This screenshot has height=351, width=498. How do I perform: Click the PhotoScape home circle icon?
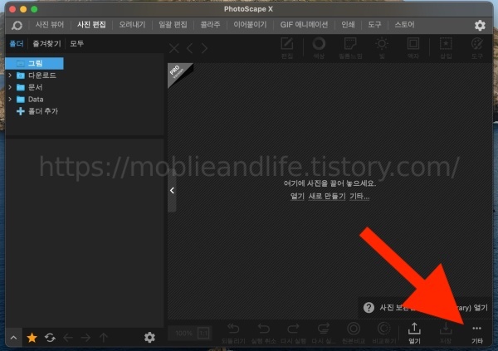[x=17, y=25]
